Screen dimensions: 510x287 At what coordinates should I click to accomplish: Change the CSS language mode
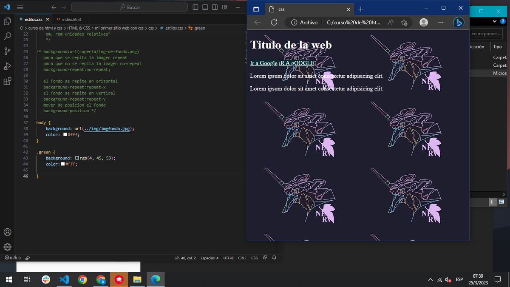254,258
